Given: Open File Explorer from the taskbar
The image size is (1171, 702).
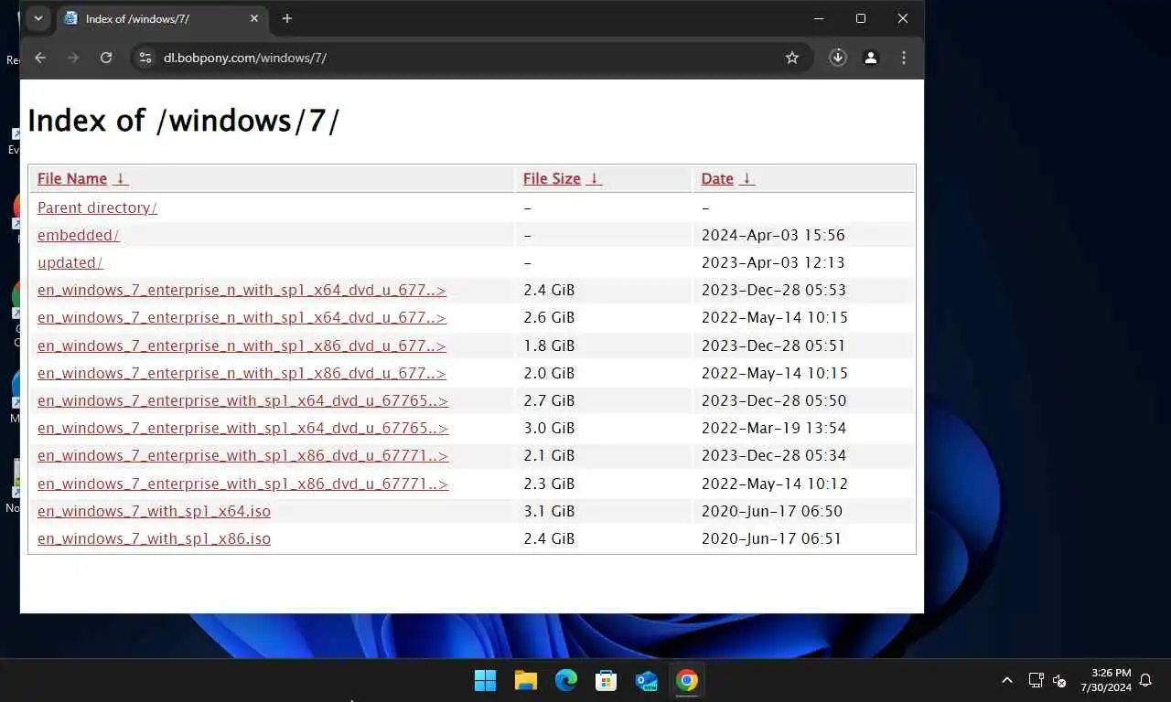Looking at the screenshot, I should [x=525, y=680].
